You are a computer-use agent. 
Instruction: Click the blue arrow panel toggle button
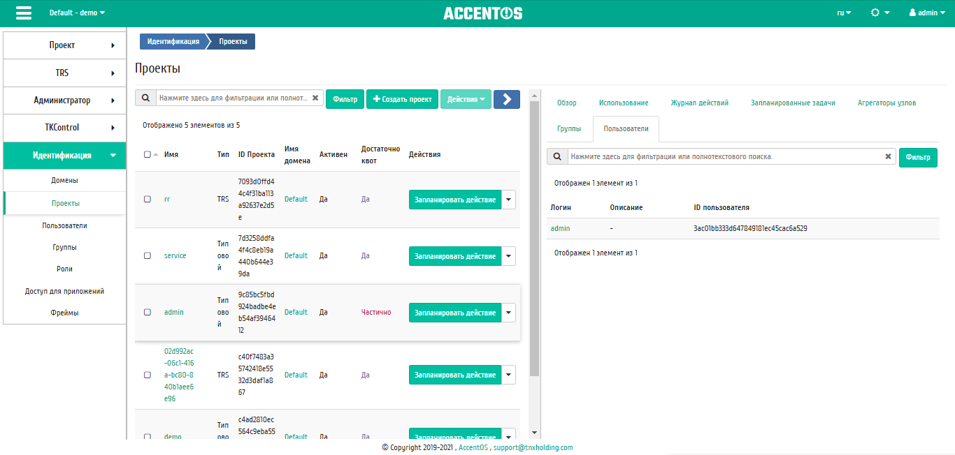tap(506, 99)
